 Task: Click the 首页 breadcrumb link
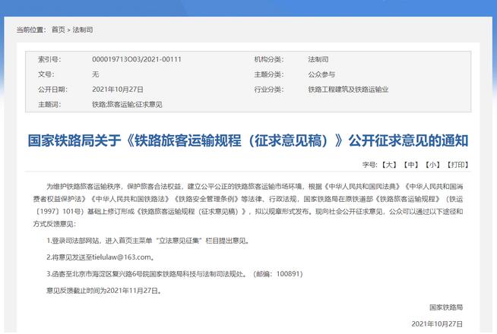coord(58,30)
